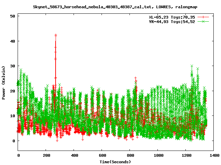221x165 pixels.
Task: Click the x-axis tick value 600
Action: (102, 155)
